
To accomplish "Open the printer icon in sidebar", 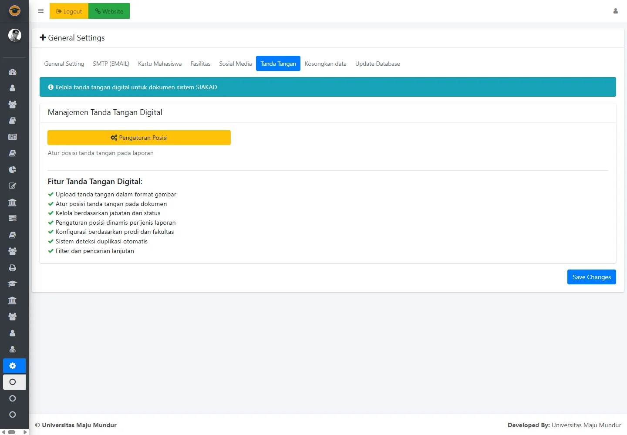I will (x=13, y=268).
